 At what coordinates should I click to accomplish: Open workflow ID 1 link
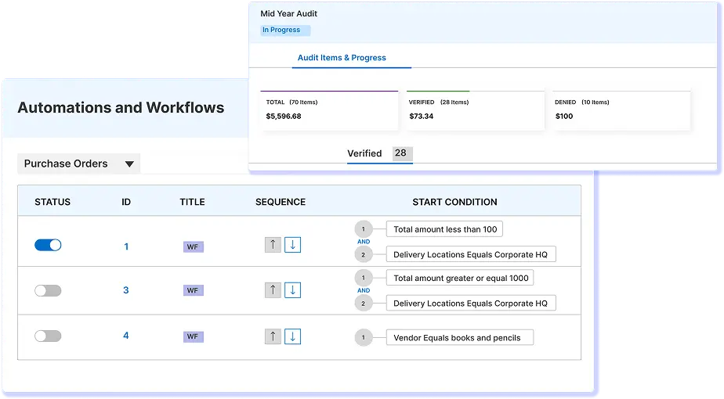(126, 246)
